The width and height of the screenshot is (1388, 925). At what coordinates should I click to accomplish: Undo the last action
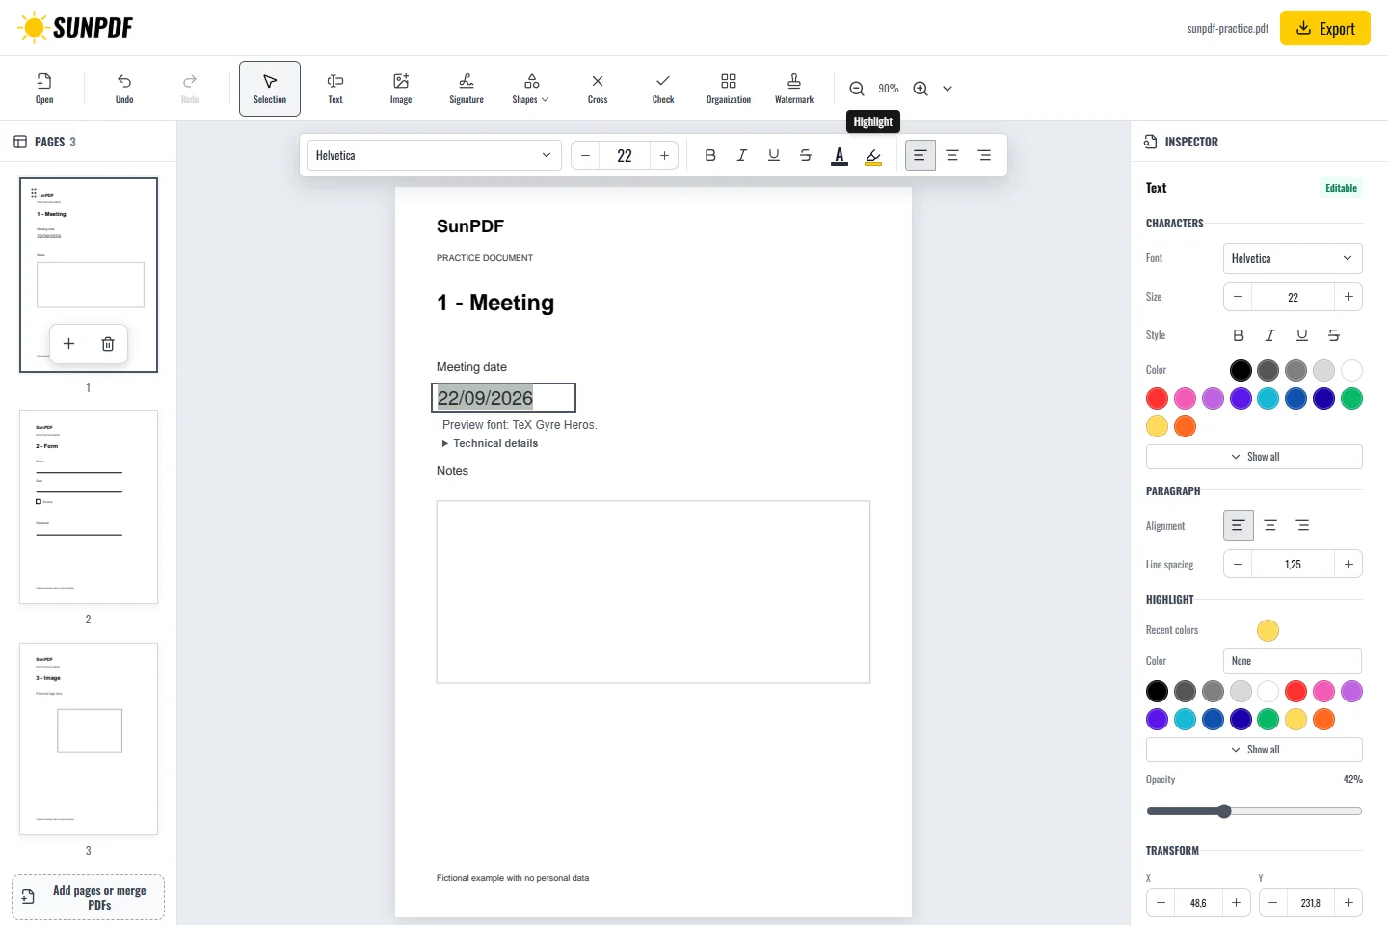pos(124,89)
